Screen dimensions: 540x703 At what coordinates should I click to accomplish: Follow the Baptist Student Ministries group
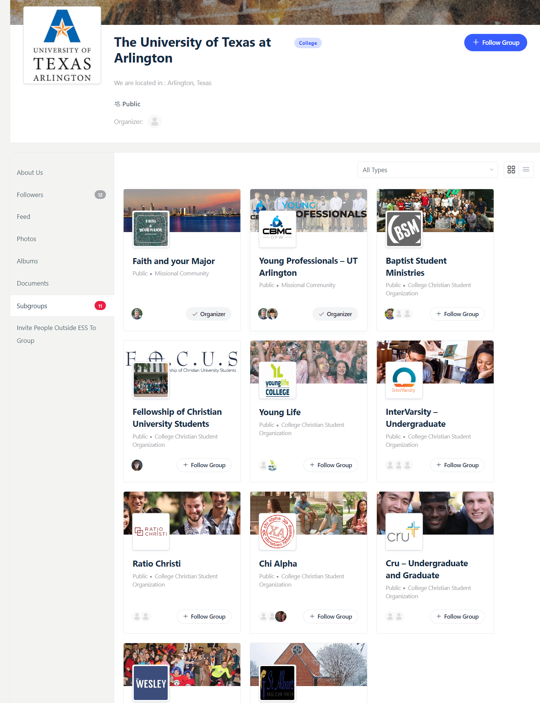(x=457, y=314)
